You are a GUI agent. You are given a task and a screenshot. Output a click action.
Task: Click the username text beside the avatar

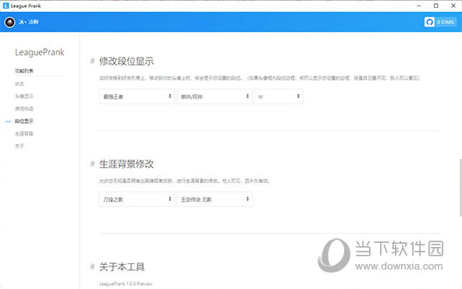pos(29,22)
